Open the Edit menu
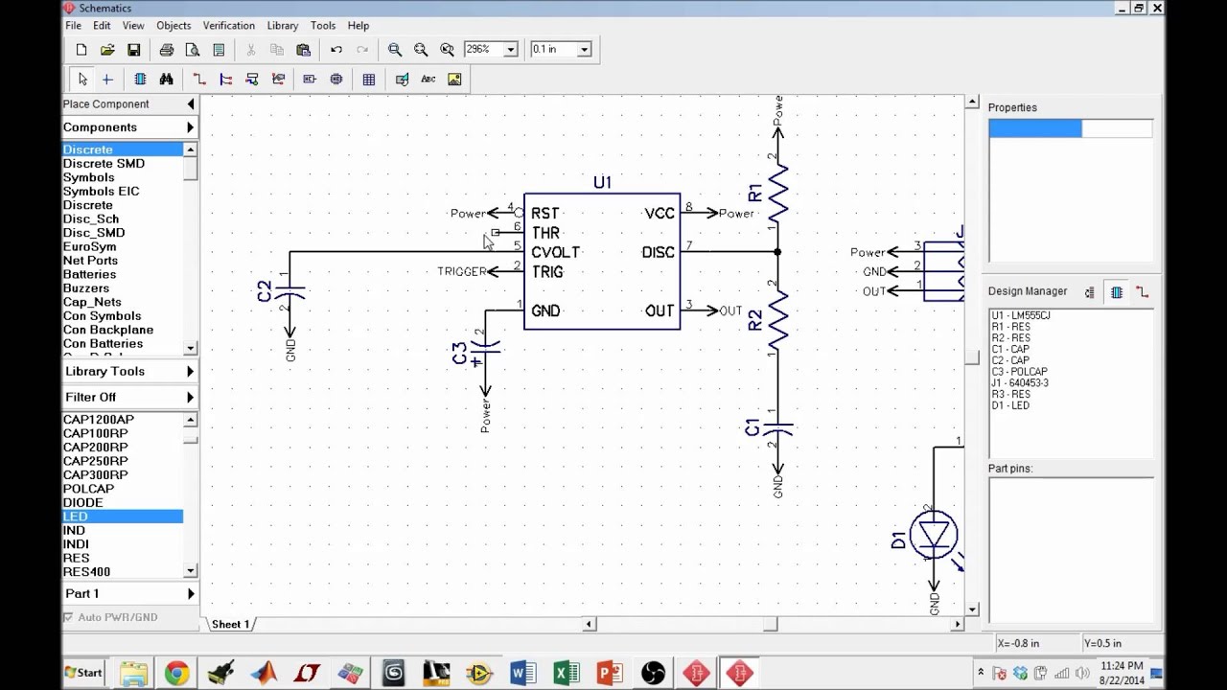The width and height of the screenshot is (1227, 690). tap(102, 26)
